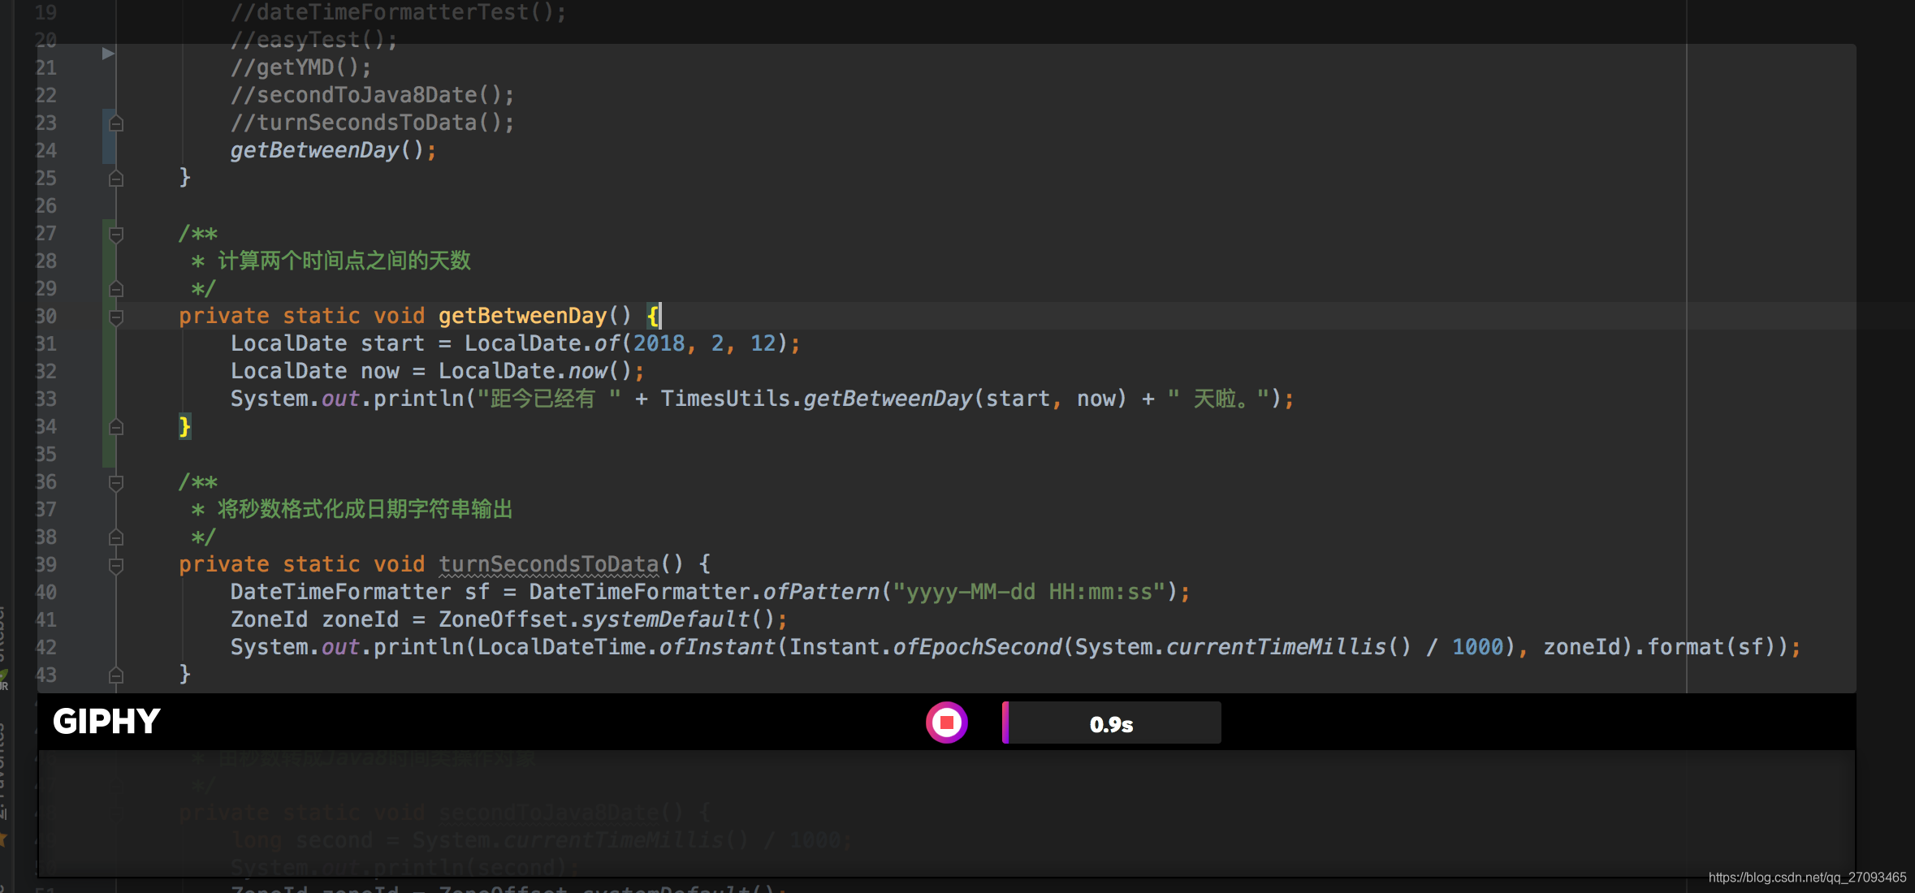Click TimesUtils.getBetweenDay call on line 33
The height and width of the screenshot is (893, 1915).
click(893, 399)
